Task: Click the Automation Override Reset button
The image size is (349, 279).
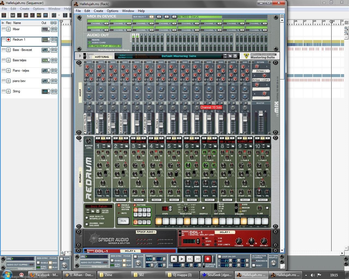Action: tap(254, 265)
